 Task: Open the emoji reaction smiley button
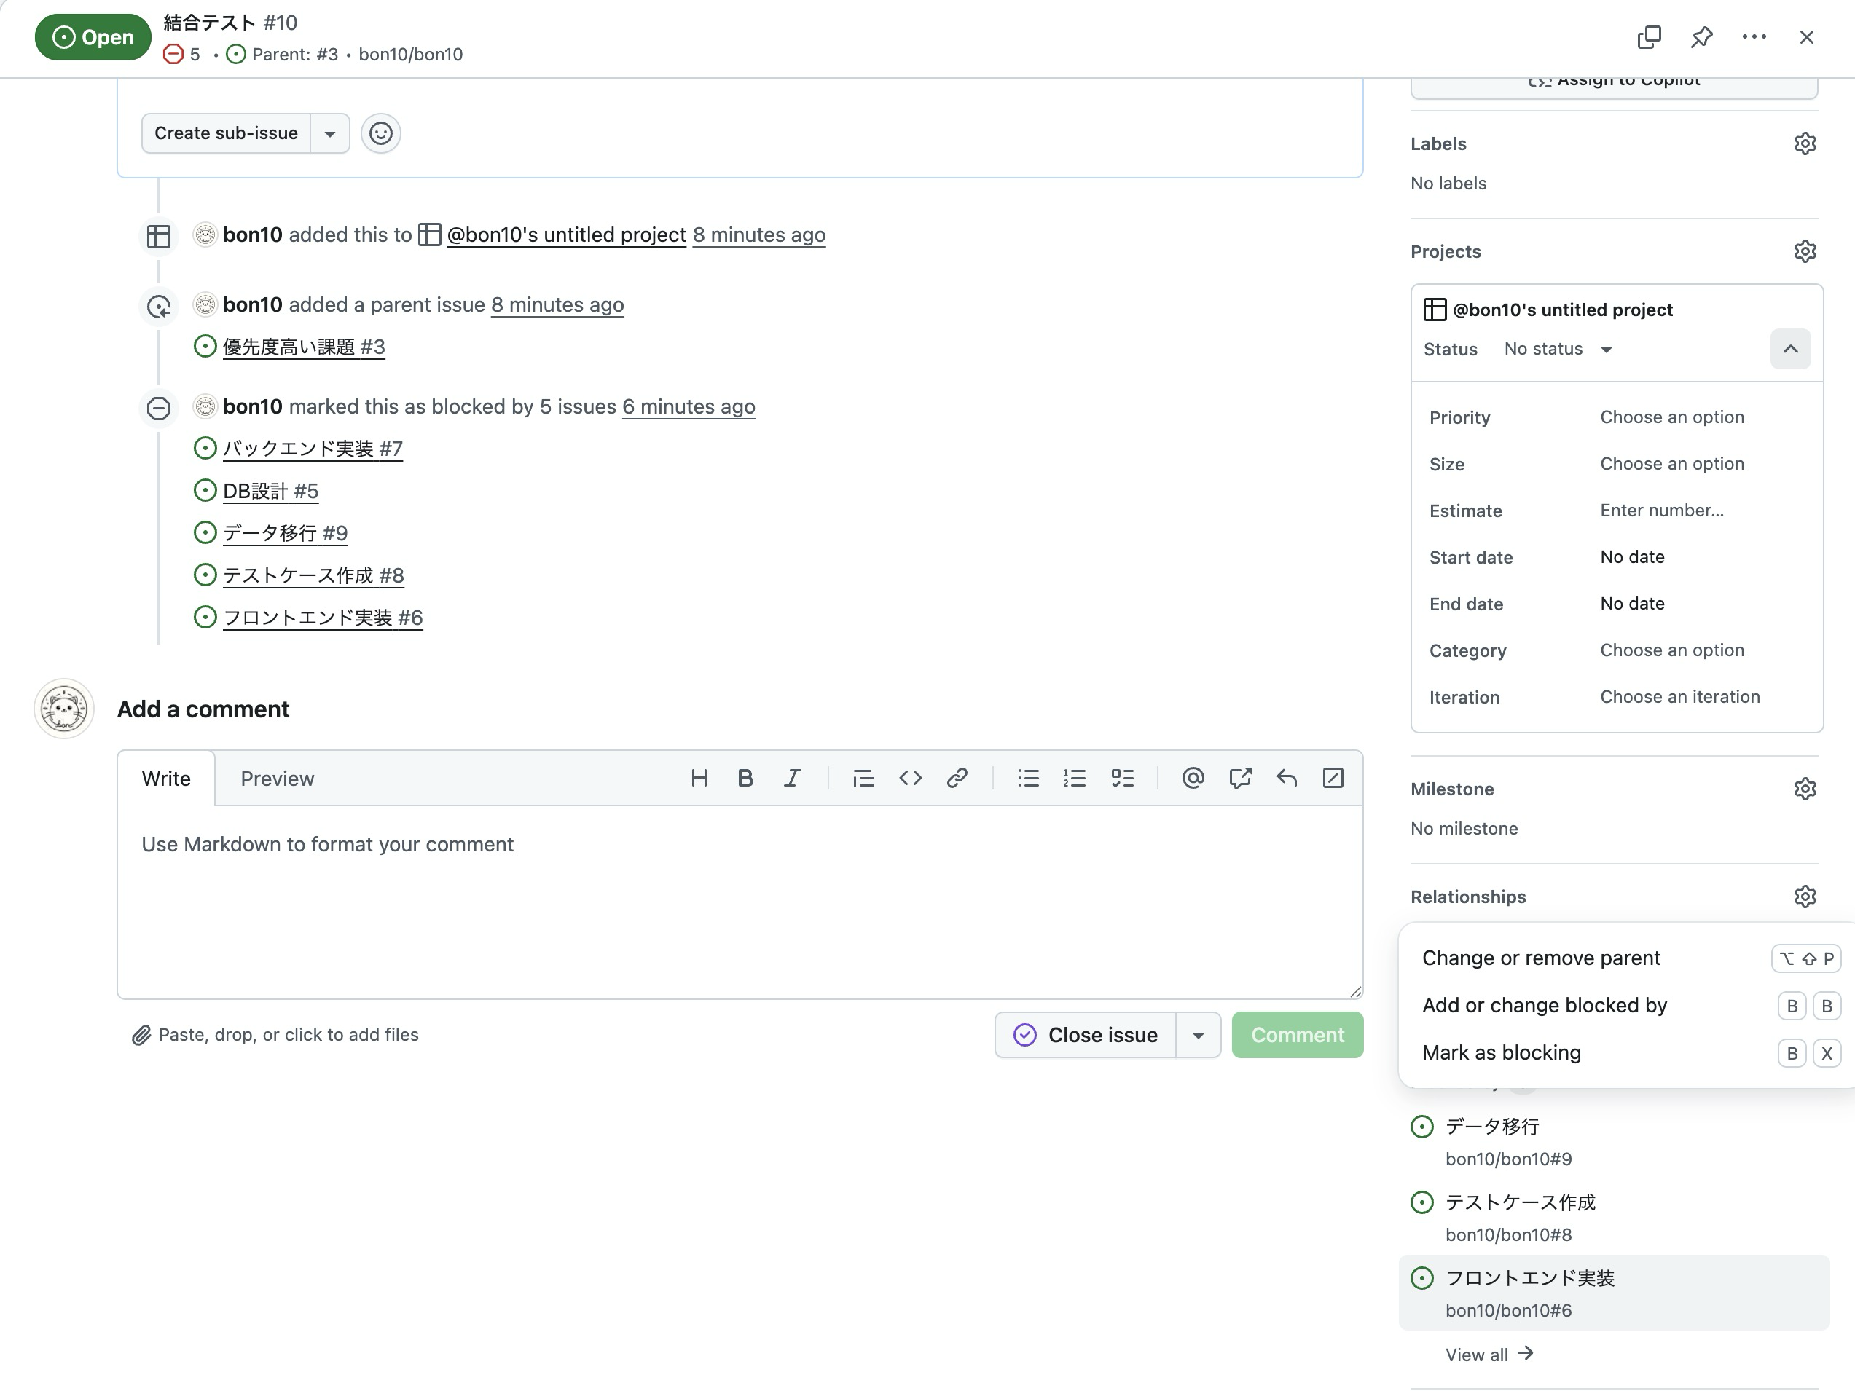coord(381,133)
